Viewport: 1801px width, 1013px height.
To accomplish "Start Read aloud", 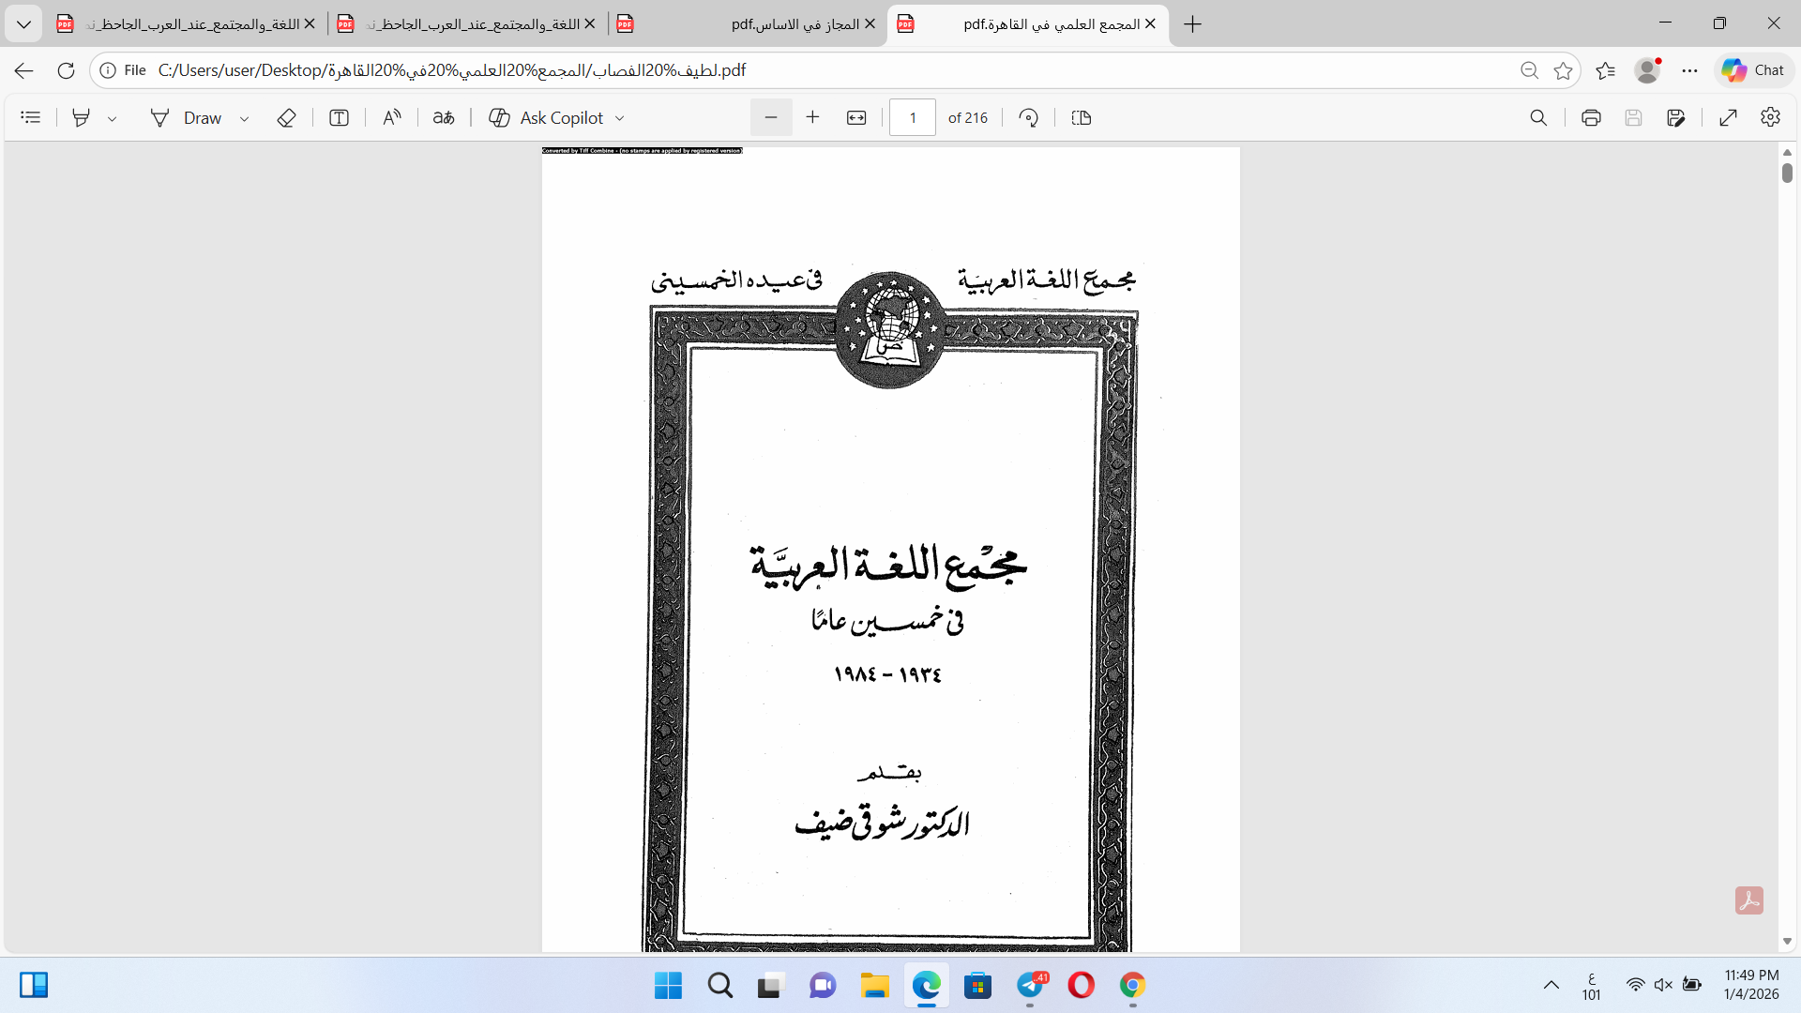I will [392, 117].
